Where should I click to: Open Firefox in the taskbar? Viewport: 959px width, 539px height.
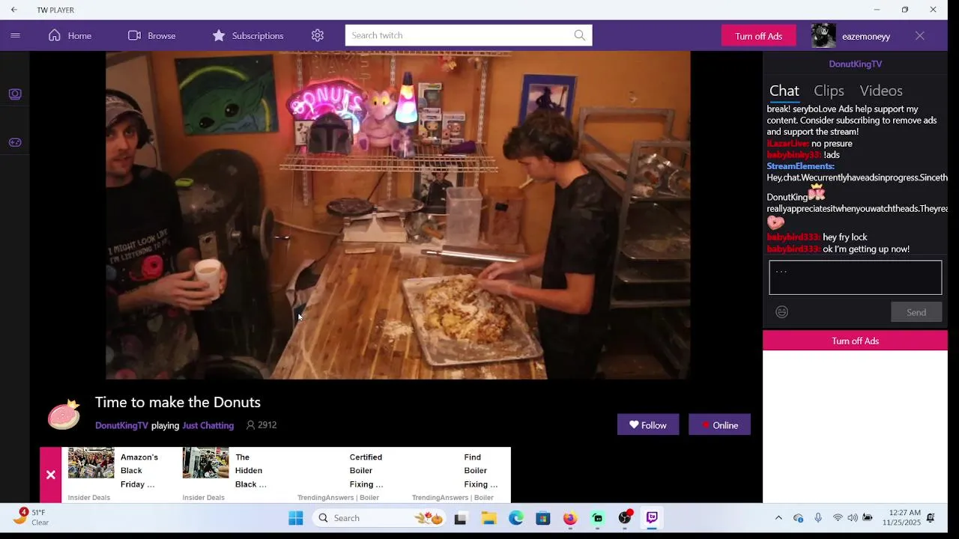(570, 518)
